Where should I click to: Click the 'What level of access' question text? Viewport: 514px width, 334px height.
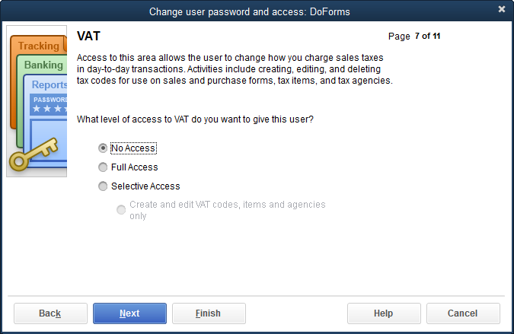pos(196,119)
